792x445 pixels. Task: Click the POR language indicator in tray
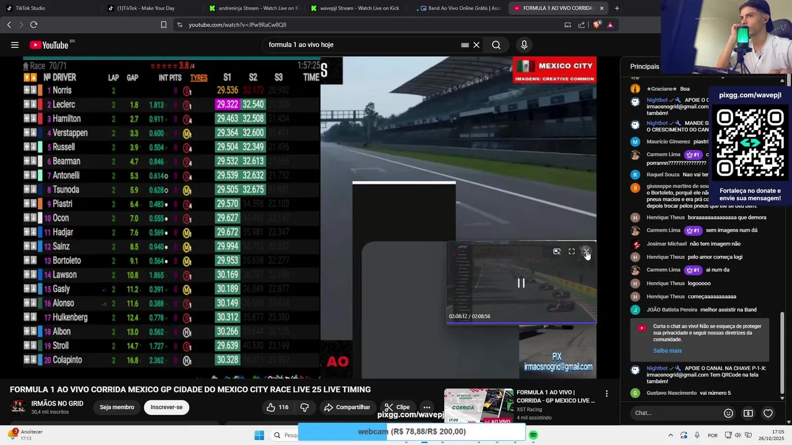point(713,435)
